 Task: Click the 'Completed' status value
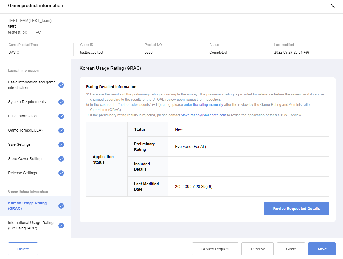pos(218,52)
